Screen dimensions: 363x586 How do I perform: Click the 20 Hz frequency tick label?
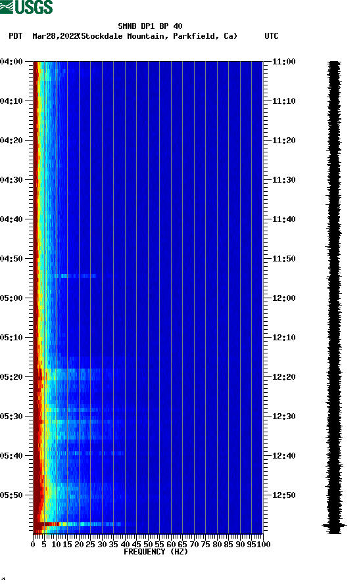tap(79, 545)
